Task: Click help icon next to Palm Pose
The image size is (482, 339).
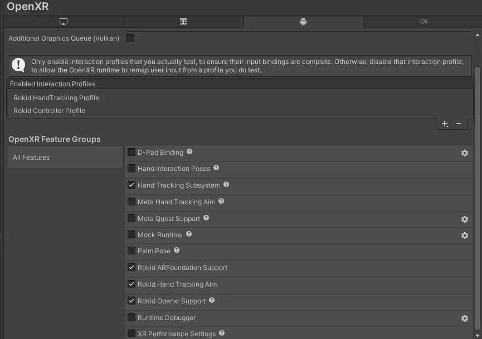Action: pyautogui.click(x=177, y=250)
